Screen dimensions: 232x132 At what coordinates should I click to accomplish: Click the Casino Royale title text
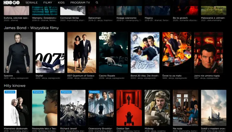click(107, 76)
